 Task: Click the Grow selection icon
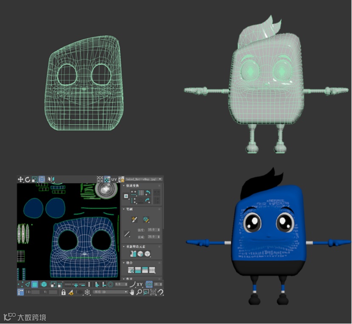click(53, 284)
